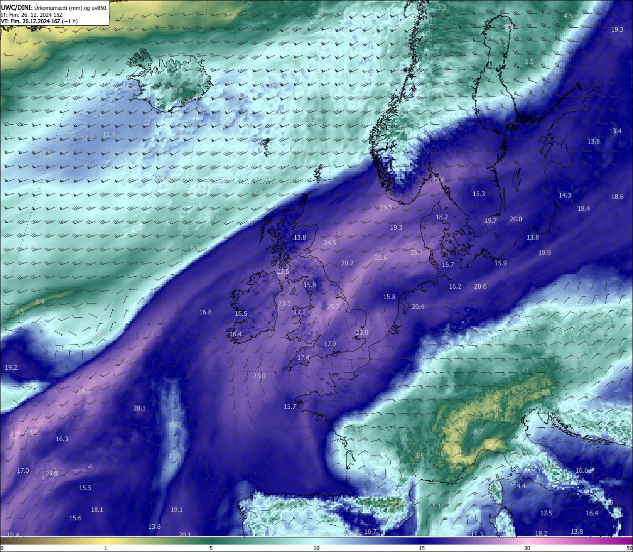Select the 25.6 value over the North Sea
The width and height of the screenshot is (633, 552).
pyautogui.click(x=381, y=257)
